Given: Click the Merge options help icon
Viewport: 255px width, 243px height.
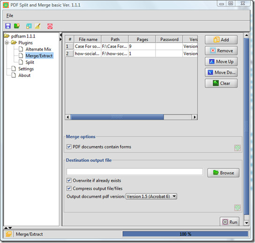Looking at the screenshot, I should [237, 148].
